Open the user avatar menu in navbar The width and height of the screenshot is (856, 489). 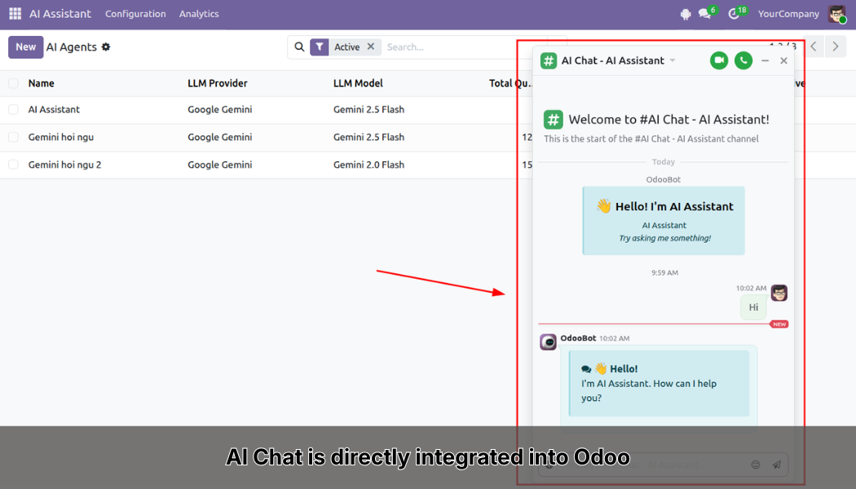pyautogui.click(x=836, y=14)
